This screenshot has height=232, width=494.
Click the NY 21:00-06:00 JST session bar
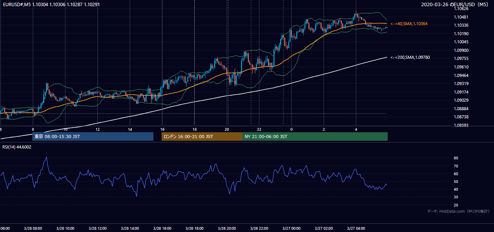click(x=315, y=136)
